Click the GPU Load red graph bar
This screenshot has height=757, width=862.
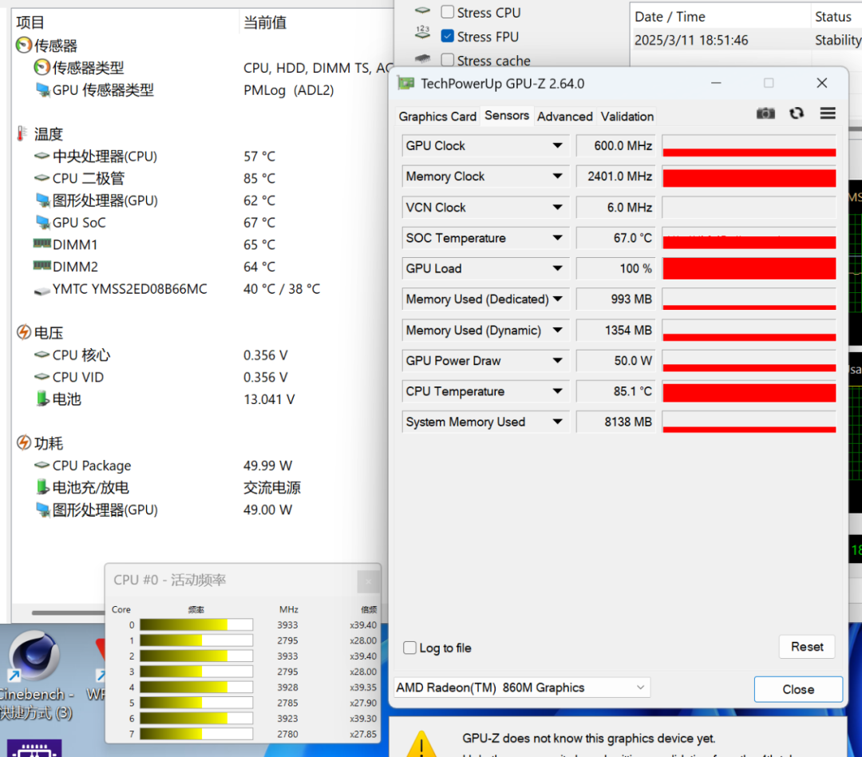[749, 268]
